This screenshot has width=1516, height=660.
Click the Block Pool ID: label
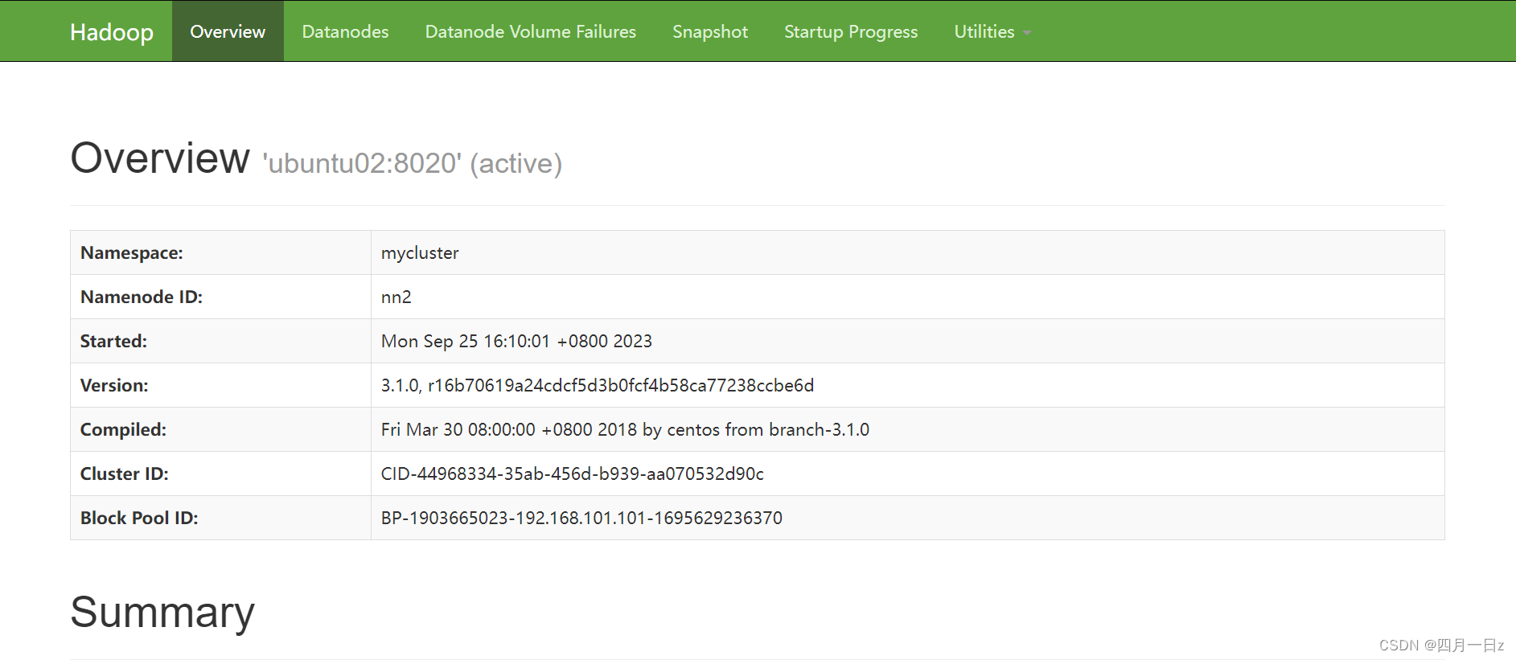coord(139,518)
